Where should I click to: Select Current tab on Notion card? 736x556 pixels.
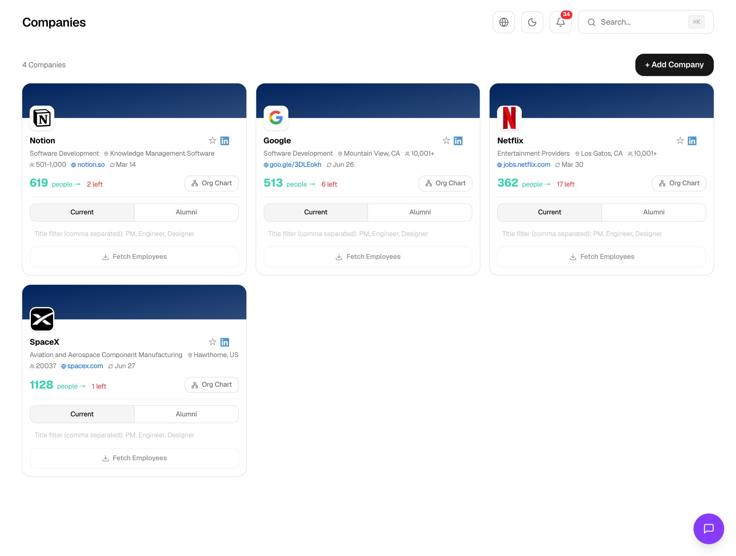(82, 212)
